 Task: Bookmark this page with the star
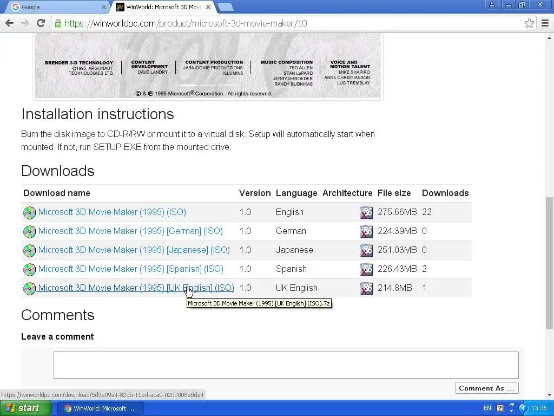point(529,23)
